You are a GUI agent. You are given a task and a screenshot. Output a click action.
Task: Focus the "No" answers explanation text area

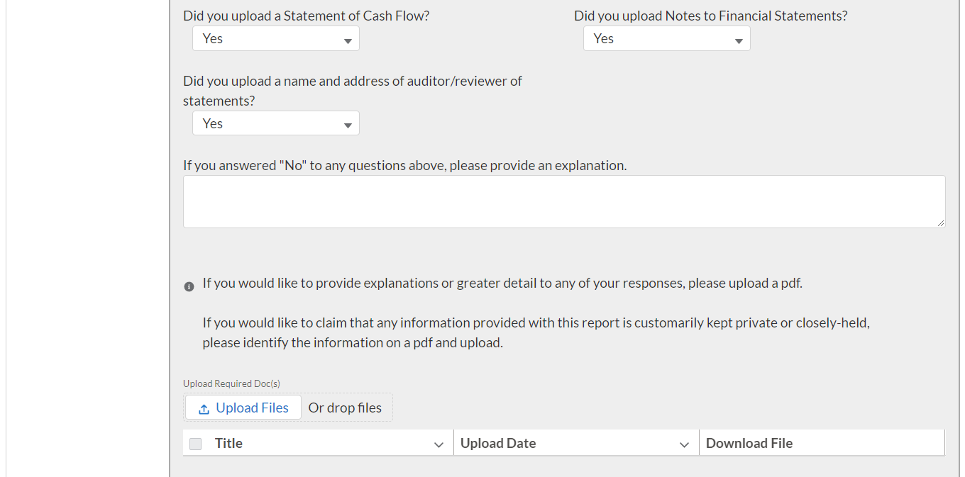pos(564,202)
